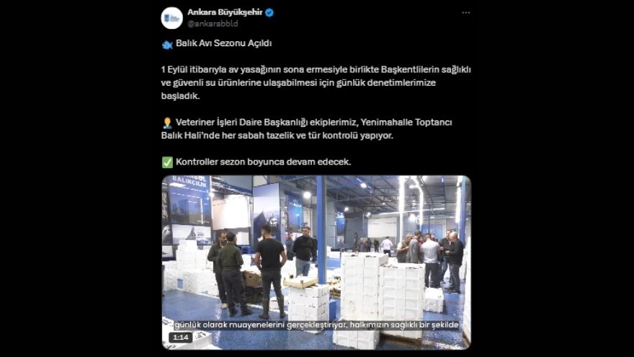Click the Veteriner İşleri Daire Başkanlığı paragraph
634x357 pixels.
pos(306,128)
